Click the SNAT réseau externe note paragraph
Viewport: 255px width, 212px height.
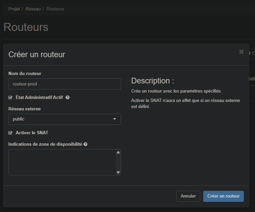coord(186,104)
